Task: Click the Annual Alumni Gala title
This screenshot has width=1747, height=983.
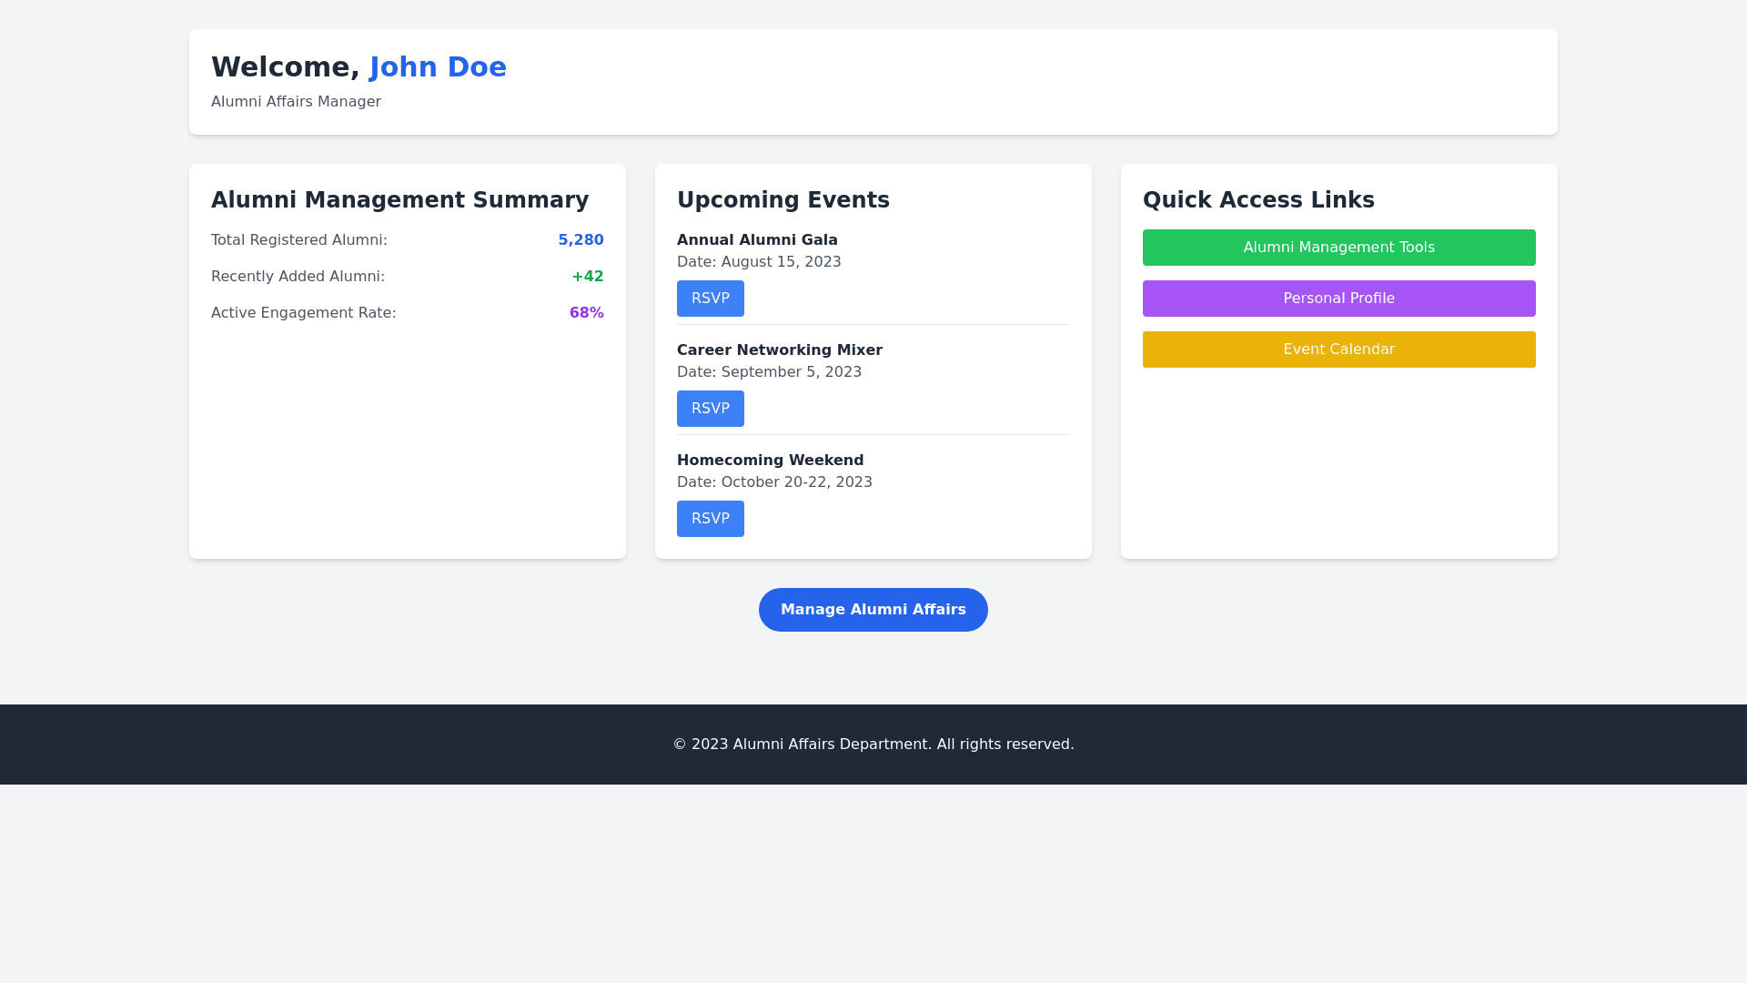Action: pos(757,240)
